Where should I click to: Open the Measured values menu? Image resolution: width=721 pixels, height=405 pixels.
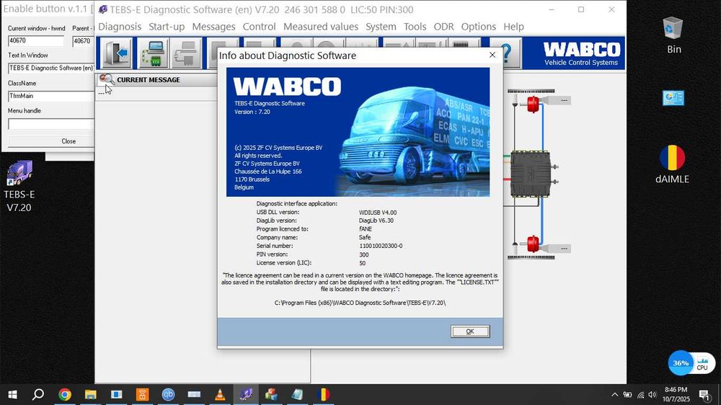click(321, 27)
